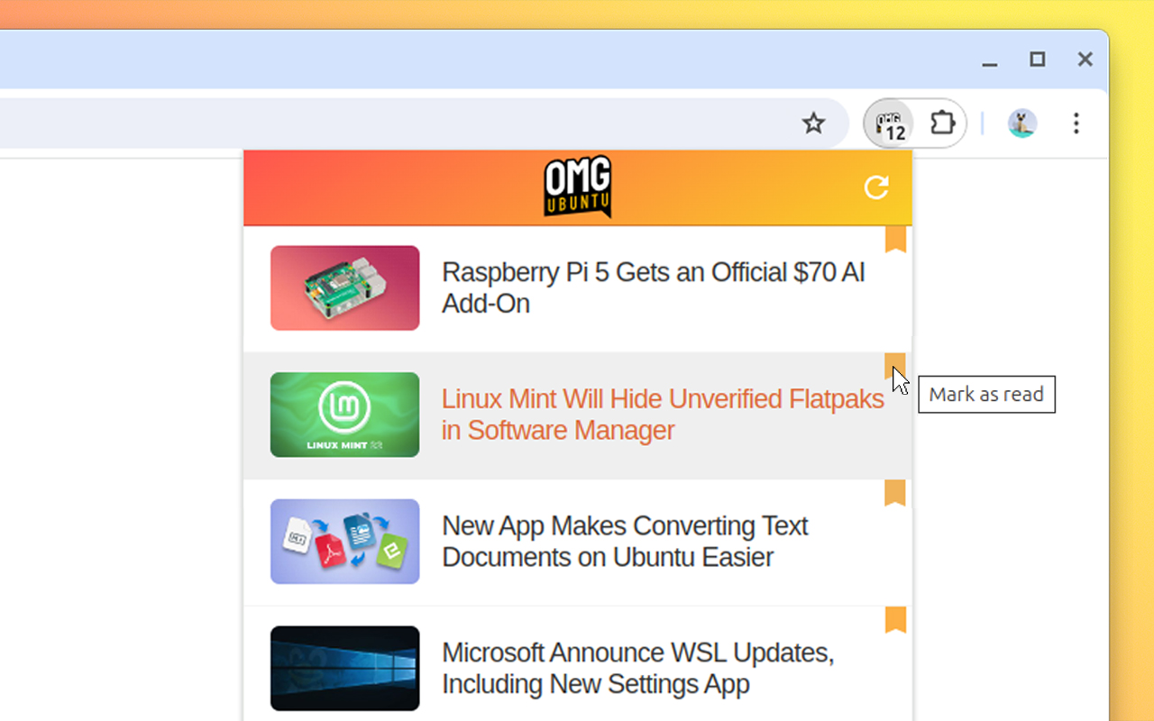Open the Ubuntu document converting app article
The height and width of the screenshot is (721, 1154).
click(x=624, y=541)
